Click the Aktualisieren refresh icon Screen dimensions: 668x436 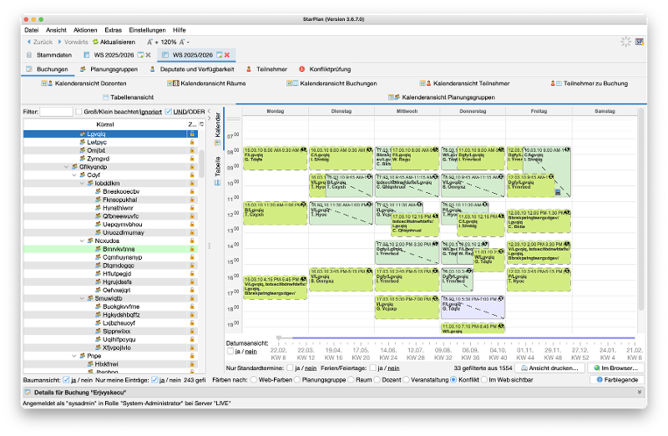95,42
